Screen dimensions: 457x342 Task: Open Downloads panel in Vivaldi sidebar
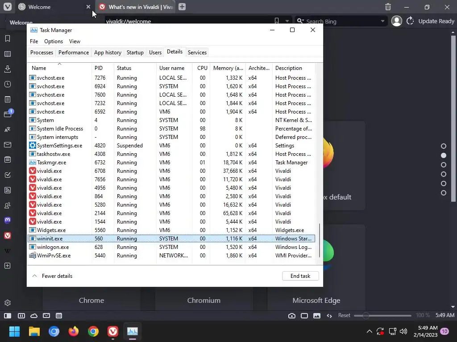pos(8,69)
